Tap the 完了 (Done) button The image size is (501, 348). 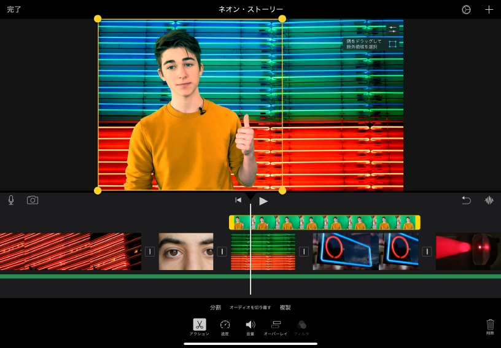[x=14, y=10]
